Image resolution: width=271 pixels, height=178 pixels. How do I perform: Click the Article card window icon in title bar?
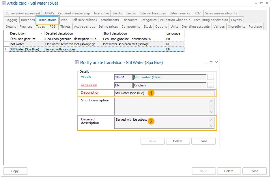coord(3,3)
